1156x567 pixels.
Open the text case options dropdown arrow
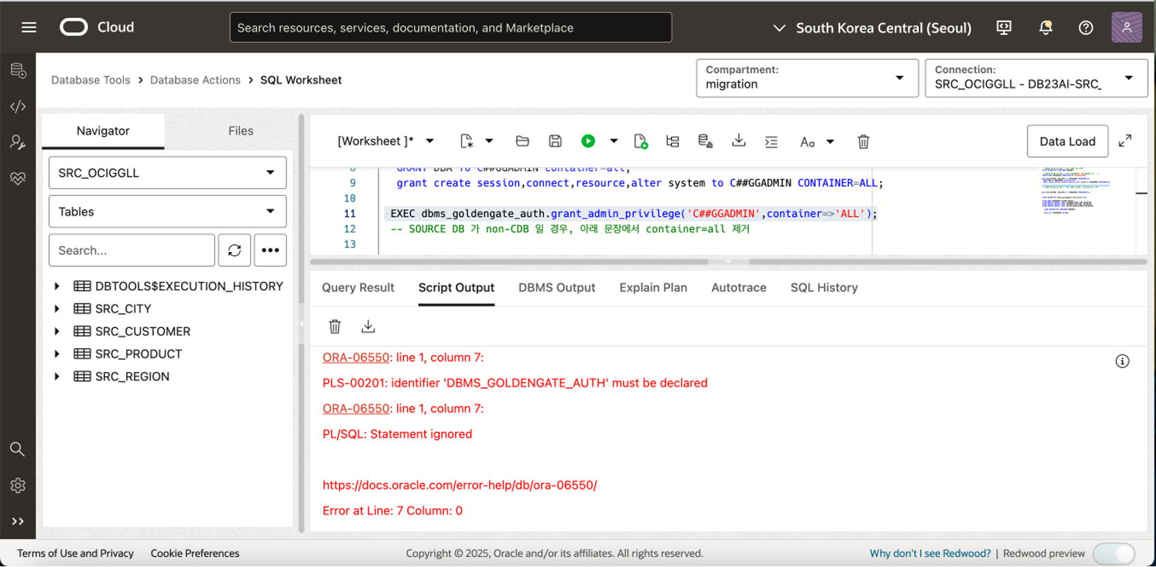coord(830,142)
